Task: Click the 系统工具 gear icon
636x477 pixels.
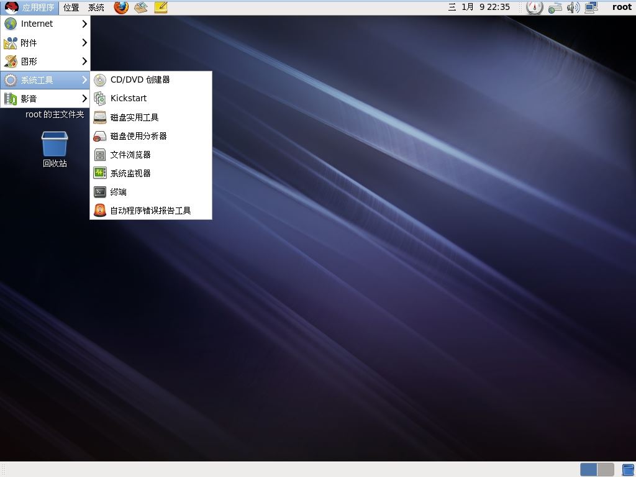Action: coord(11,80)
